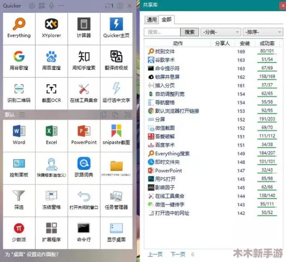Expand the -分类- category dropdown
The image size is (286, 262).
click(221, 32)
